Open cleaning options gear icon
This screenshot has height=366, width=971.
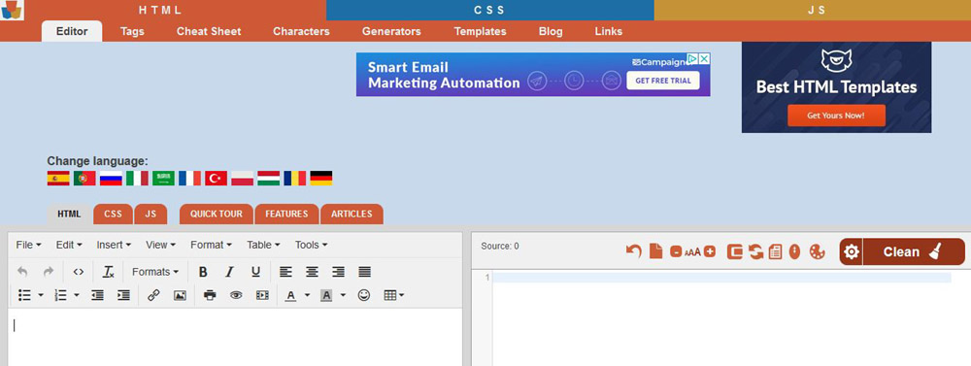click(852, 252)
